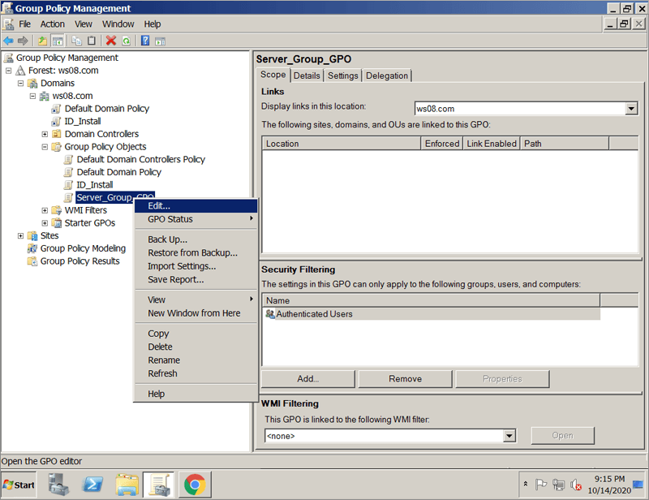Open the Action menu in menu bar
This screenshot has width=649, height=500.
click(52, 24)
